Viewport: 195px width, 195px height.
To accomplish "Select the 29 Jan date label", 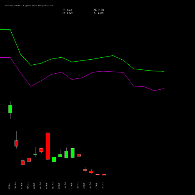I will 9,186.
